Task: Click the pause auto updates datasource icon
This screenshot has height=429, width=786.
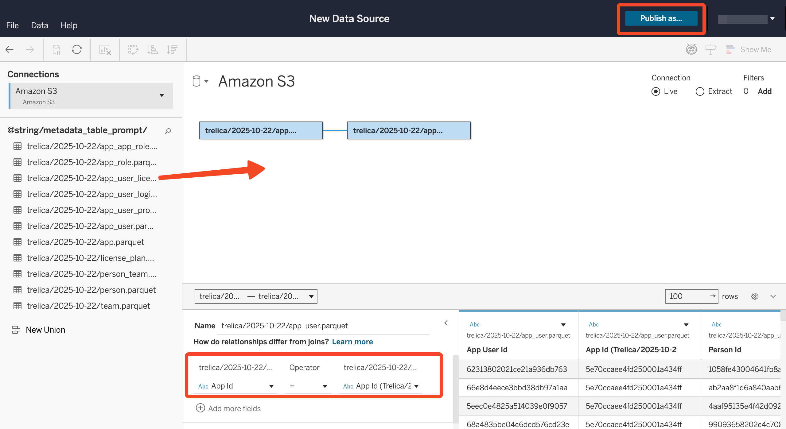Action: point(56,49)
